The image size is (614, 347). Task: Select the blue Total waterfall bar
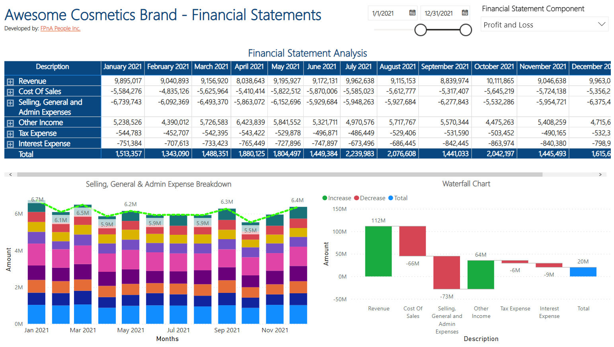pos(583,272)
